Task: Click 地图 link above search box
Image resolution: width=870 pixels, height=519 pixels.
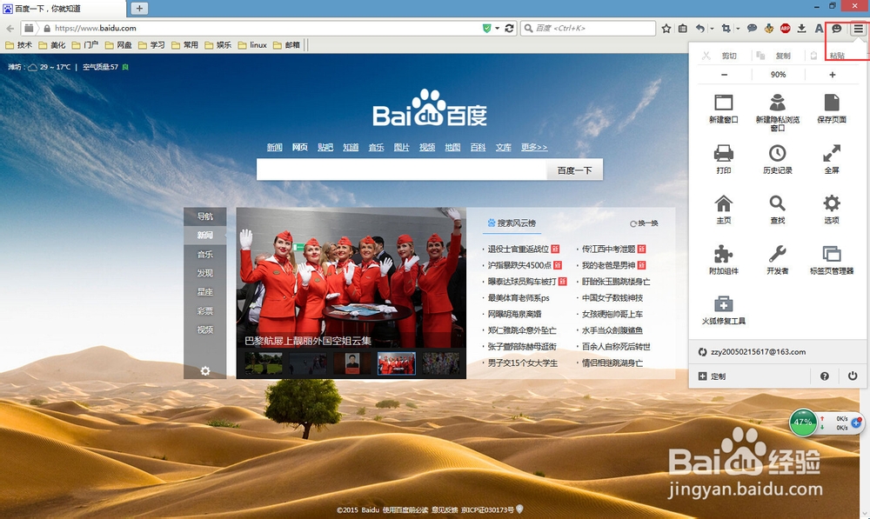Action: (452, 147)
